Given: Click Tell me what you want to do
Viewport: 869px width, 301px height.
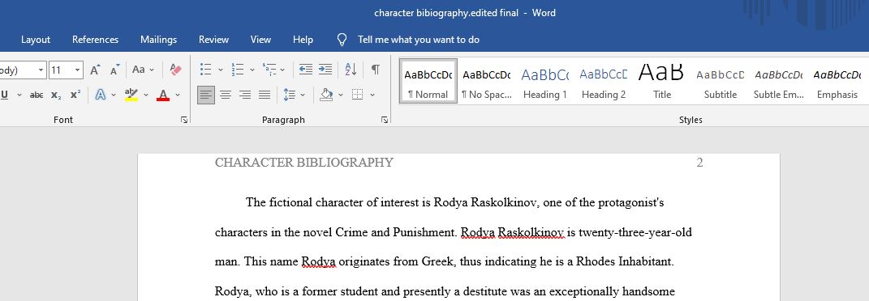Looking at the screenshot, I should pos(419,40).
